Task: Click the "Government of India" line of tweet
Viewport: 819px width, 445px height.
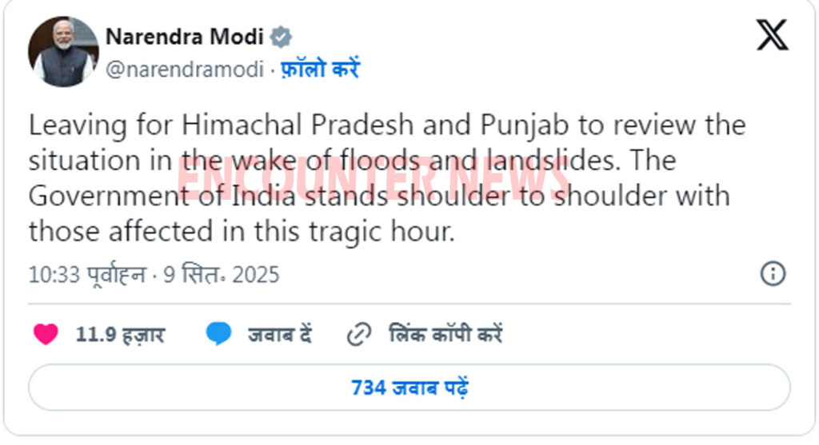Action: (378, 197)
